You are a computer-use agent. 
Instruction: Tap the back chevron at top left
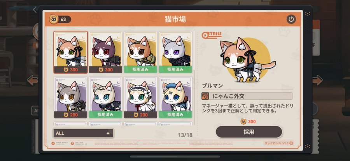pyautogui.click(x=35, y=10)
